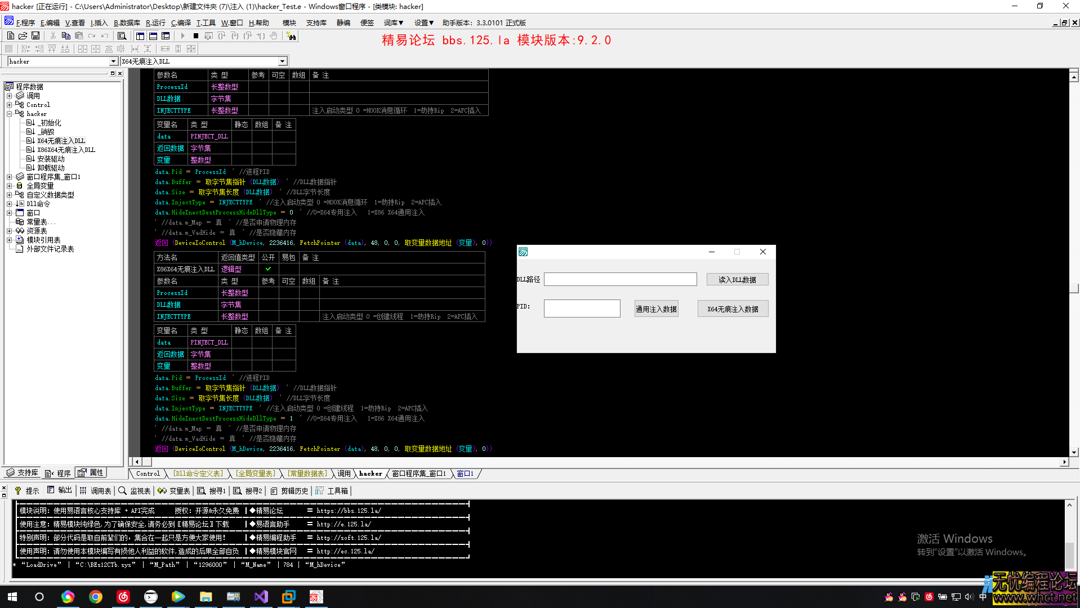The height and width of the screenshot is (608, 1080).
Task: Click inside the PID input field
Action: click(582, 308)
